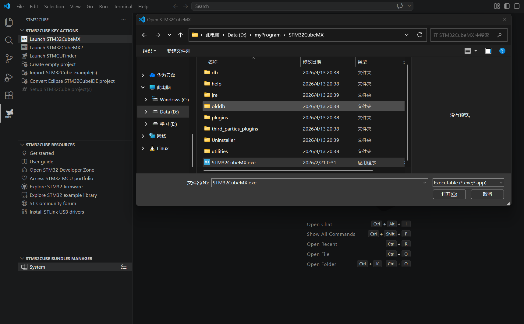524x324 pixels.
Task: Collapse the 此电脑 tree node
Action: tap(143, 87)
